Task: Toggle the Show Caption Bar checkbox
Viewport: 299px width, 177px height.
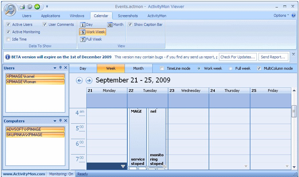Action: coord(130,24)
